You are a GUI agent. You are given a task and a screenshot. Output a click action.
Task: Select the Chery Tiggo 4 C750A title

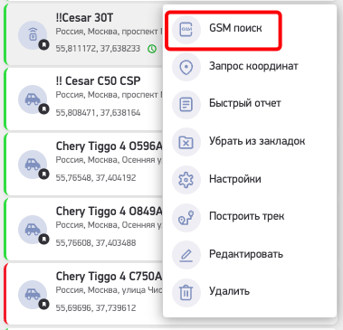tap(109, 277)
